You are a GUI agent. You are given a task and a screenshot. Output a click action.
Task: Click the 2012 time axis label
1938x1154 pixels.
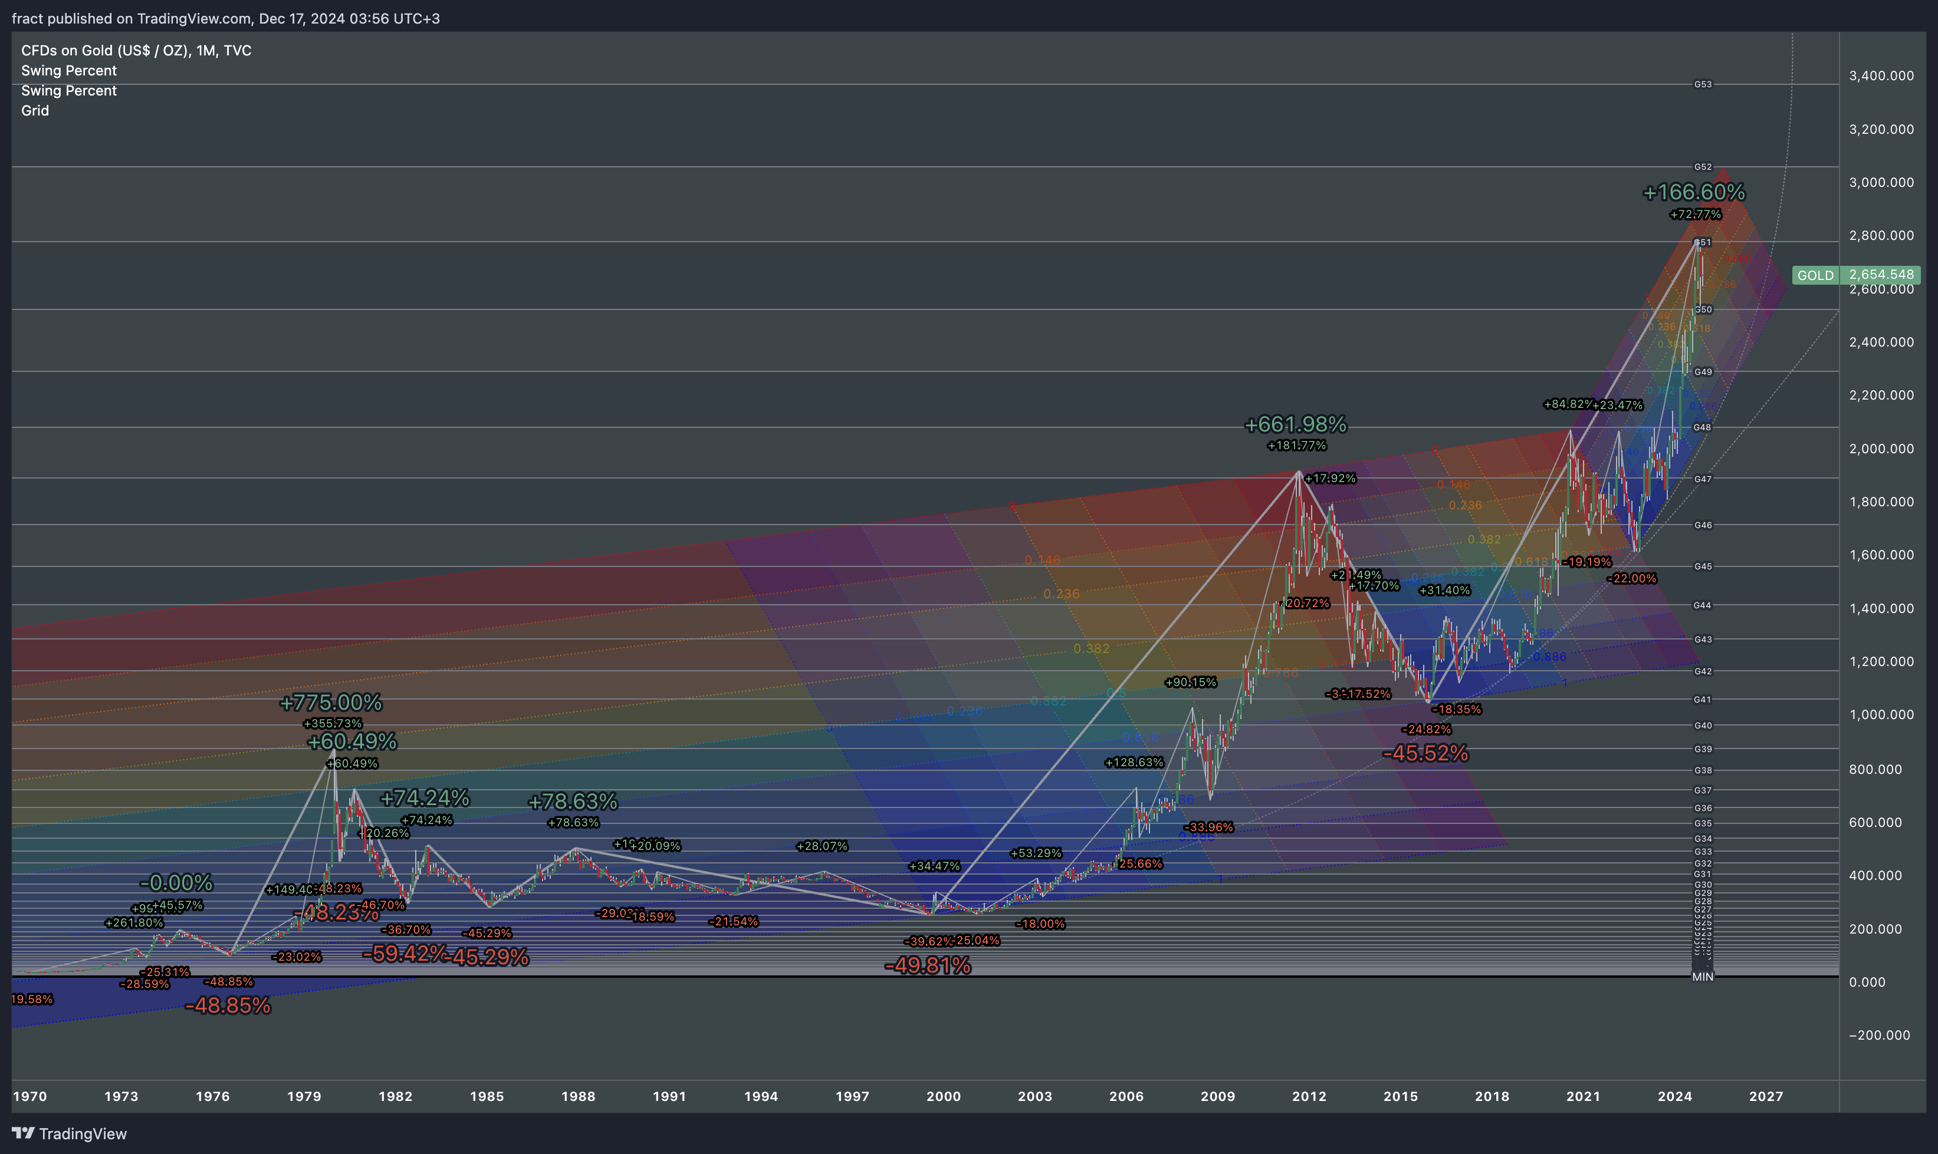coord(1309,1096)
